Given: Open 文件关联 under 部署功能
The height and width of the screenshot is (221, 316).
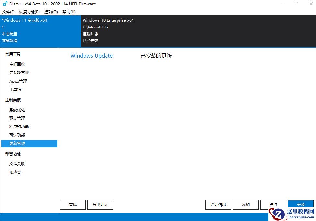Looking at the screenshot, I should pyautogui.click(x=17, y=164).
